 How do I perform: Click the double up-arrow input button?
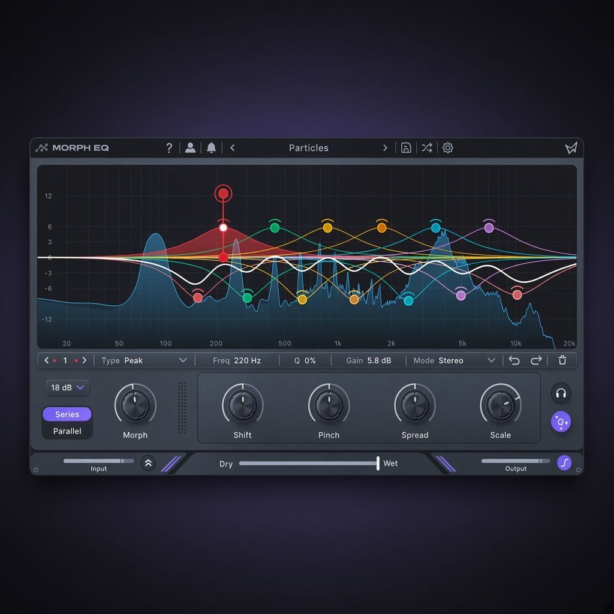148,463
